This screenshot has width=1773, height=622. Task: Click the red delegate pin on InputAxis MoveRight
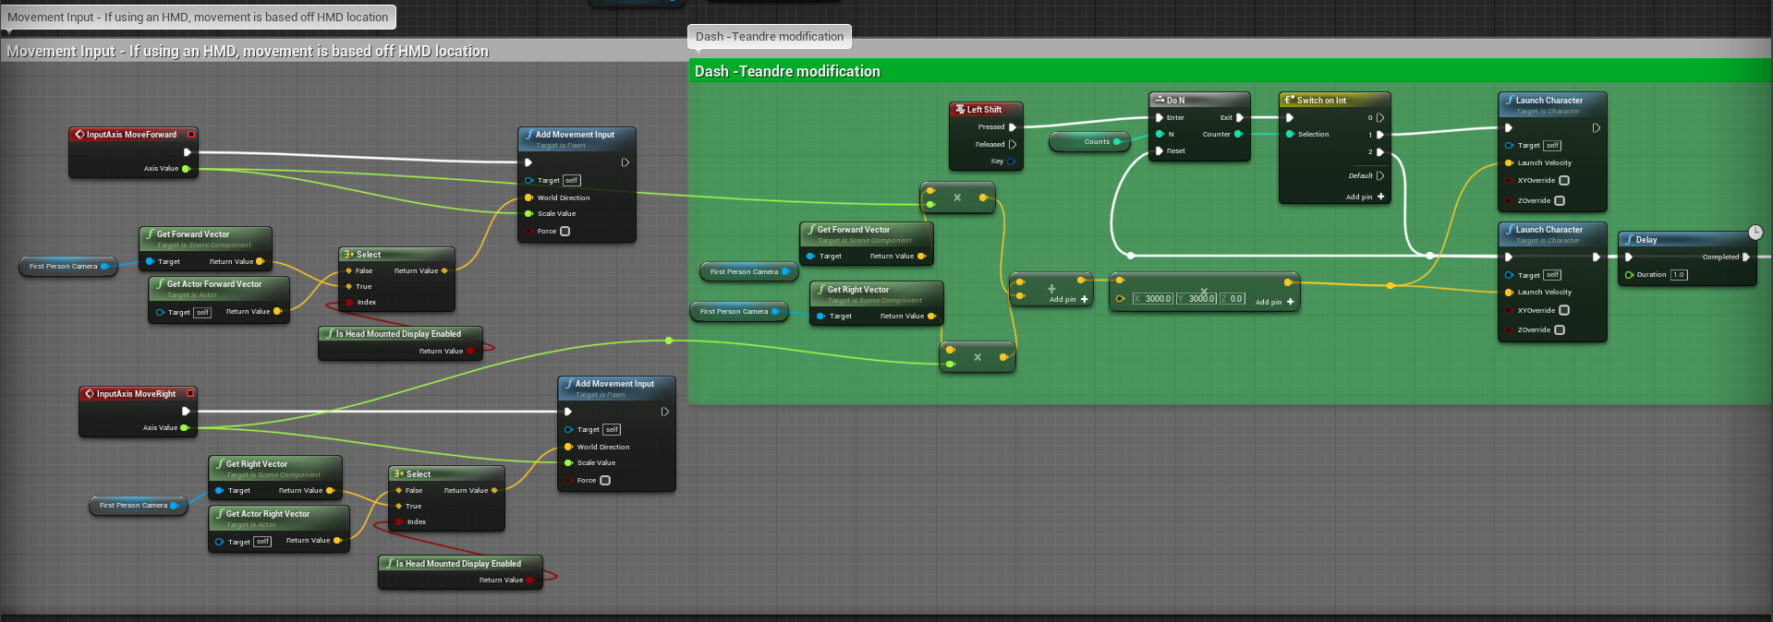tap(190, 394)
